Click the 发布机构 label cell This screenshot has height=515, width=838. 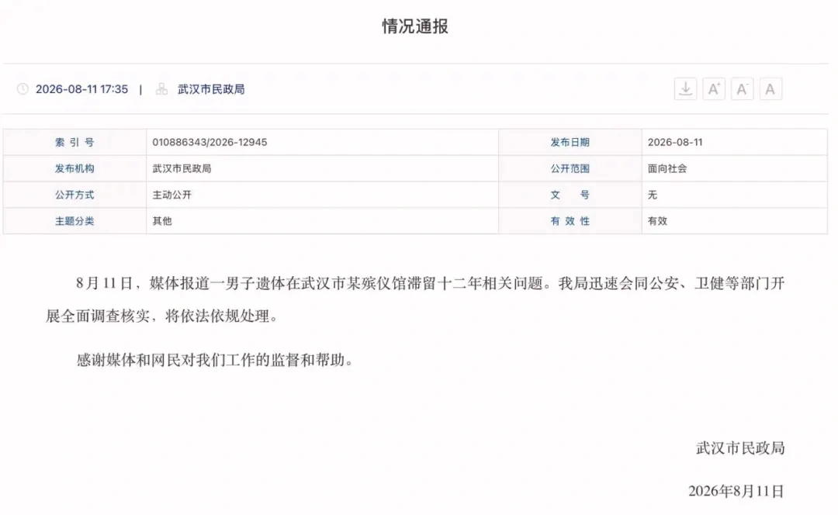click(x=74, y=168)
